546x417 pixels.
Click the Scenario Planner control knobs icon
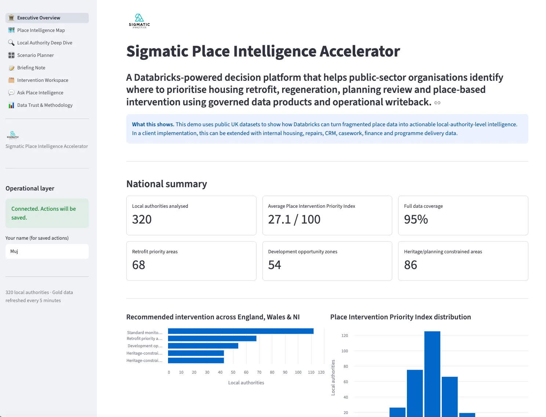click(x=11, y=55)
